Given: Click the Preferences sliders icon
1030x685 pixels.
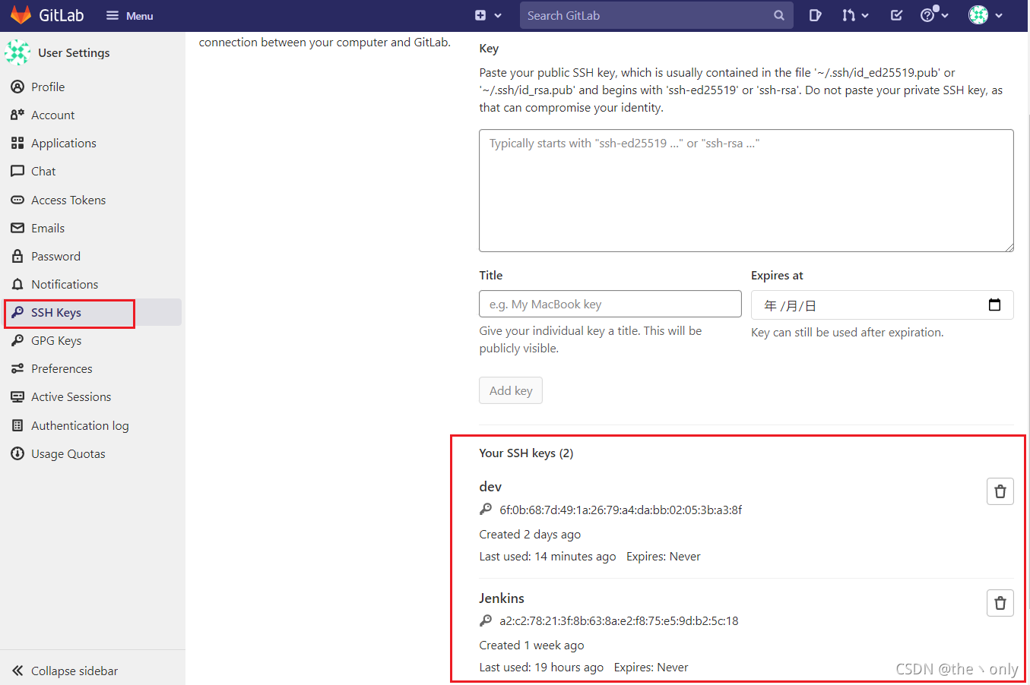Looking at the screenshot, I should [17, 368].
